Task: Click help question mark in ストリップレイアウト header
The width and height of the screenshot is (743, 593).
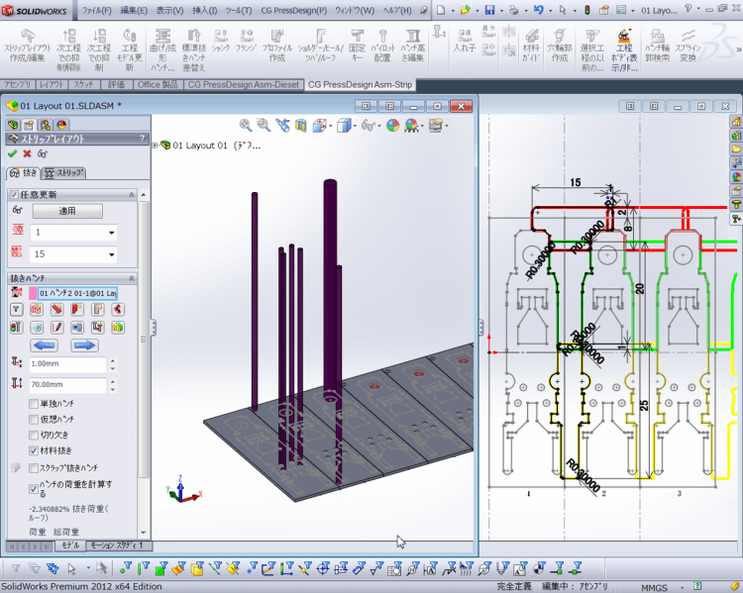Action: [x=142, y=139]
